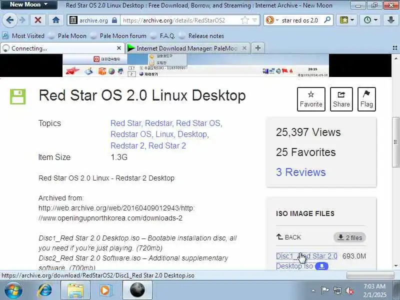Expand the address bar history dropdown
400x300 pixels.
coord(254,20)
